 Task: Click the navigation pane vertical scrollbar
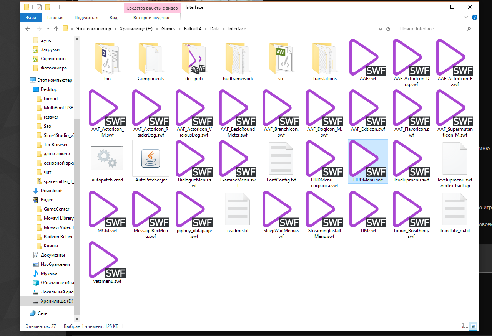point(77,173)
